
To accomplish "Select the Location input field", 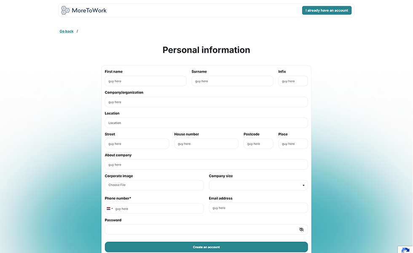I will click(206, 122).
